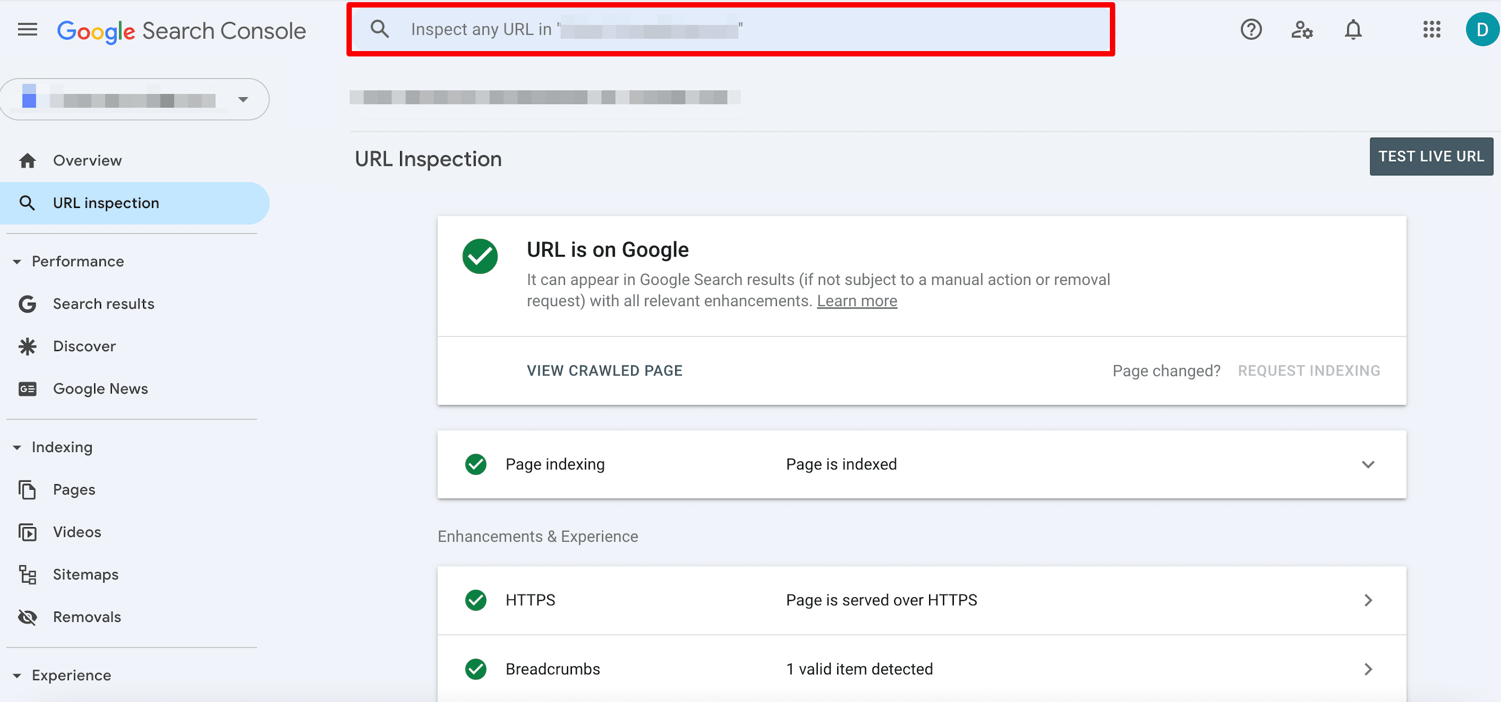Open the Google apps grid menu
The image size is (1501, 702).
[x=1432, y=30]
